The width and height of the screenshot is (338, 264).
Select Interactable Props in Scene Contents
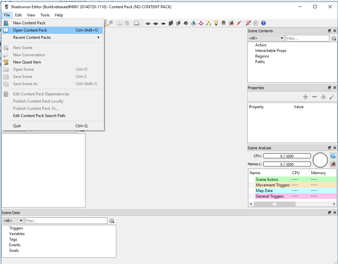271,51
